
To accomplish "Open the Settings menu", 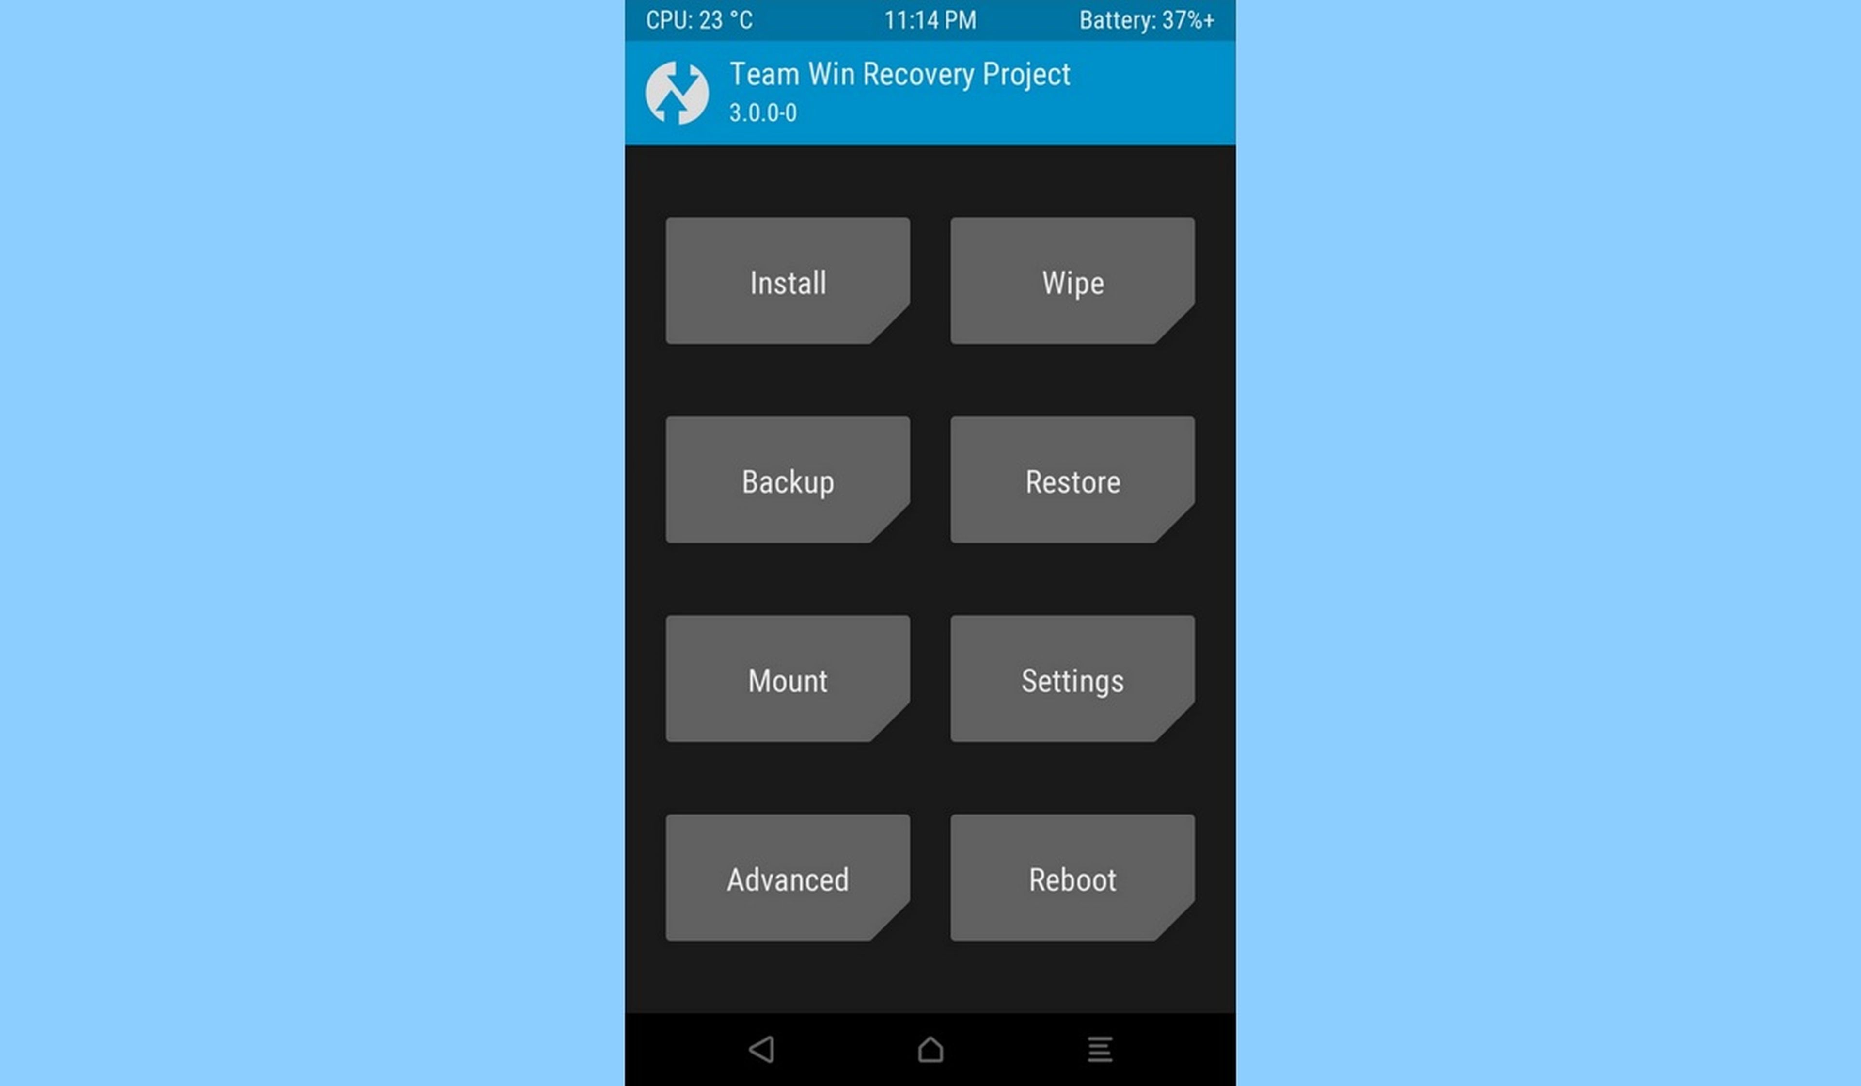I will click(1072, 679).
